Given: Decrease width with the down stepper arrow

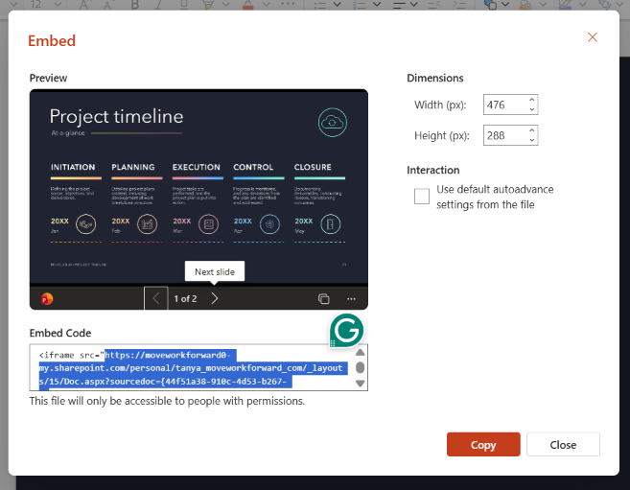Looking at the screenshot, I should [532, 109].
